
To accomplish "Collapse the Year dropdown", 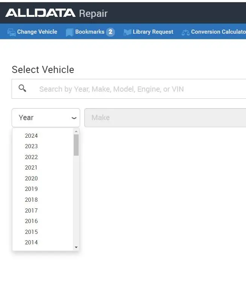I will [x=46, y=118].
